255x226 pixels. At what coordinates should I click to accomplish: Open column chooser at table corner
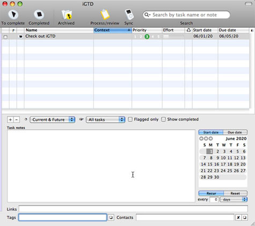pyautogui.click(x=252, y=31)
